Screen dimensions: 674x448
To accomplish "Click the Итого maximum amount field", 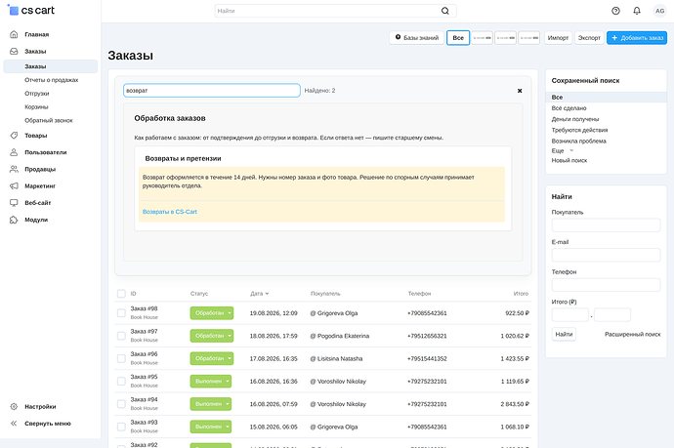I will coord(612,315).
